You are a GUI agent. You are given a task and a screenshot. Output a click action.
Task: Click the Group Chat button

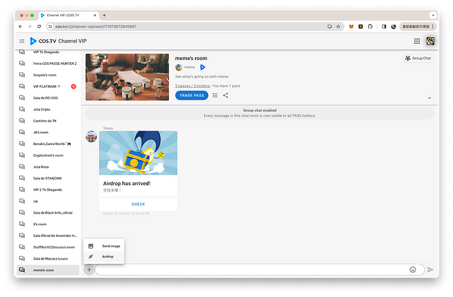[418, 58]
